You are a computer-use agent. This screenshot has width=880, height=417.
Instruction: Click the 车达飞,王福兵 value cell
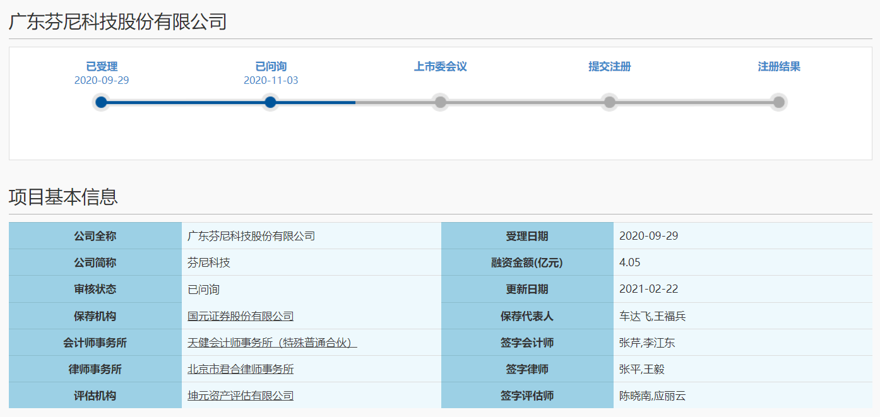[743, 316]
